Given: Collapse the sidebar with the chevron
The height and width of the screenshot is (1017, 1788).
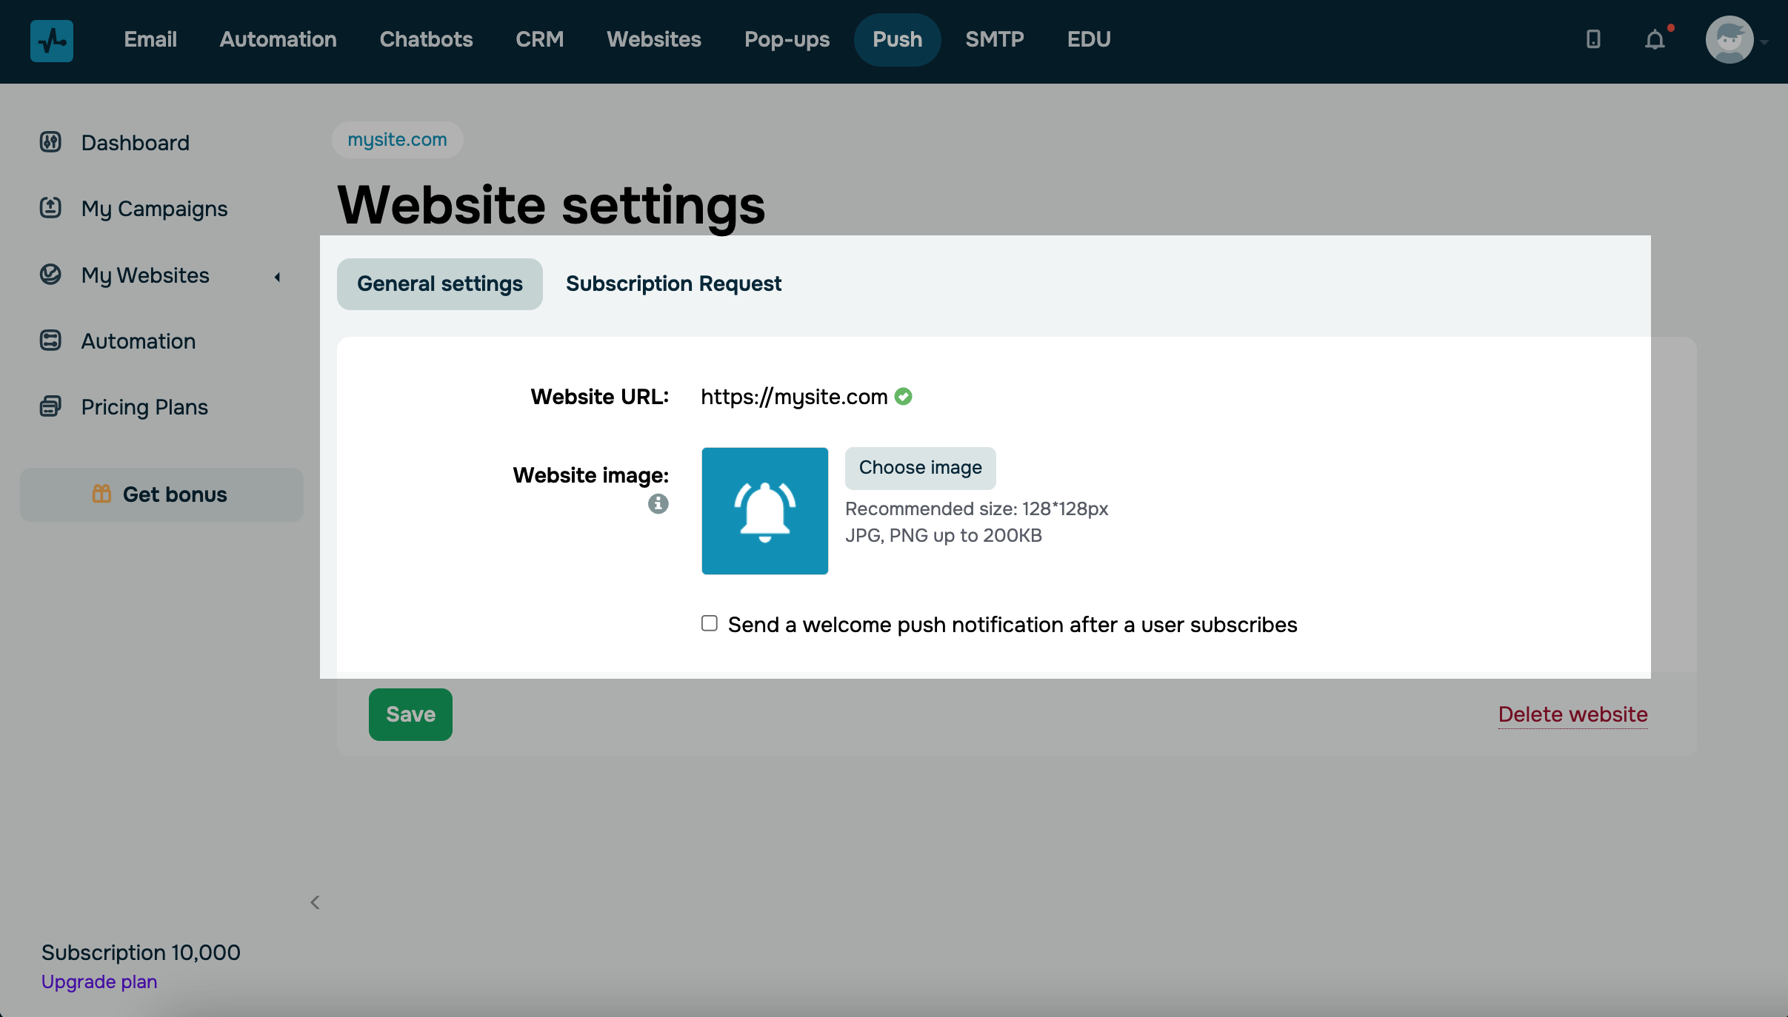Looking at the screenshot, I should tap(315, 902).
